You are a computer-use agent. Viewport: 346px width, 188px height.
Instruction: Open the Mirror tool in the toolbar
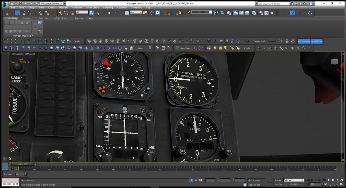(217, 13)
